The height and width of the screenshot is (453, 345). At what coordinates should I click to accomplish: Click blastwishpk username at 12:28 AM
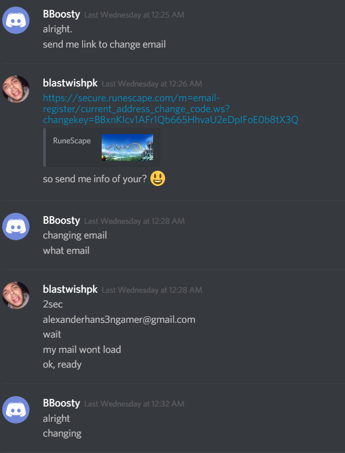pos(71,289)
